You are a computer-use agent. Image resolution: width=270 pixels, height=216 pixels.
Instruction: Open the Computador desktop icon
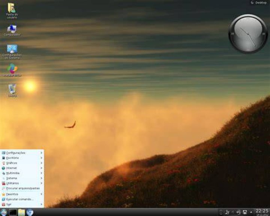pos(12,30)
